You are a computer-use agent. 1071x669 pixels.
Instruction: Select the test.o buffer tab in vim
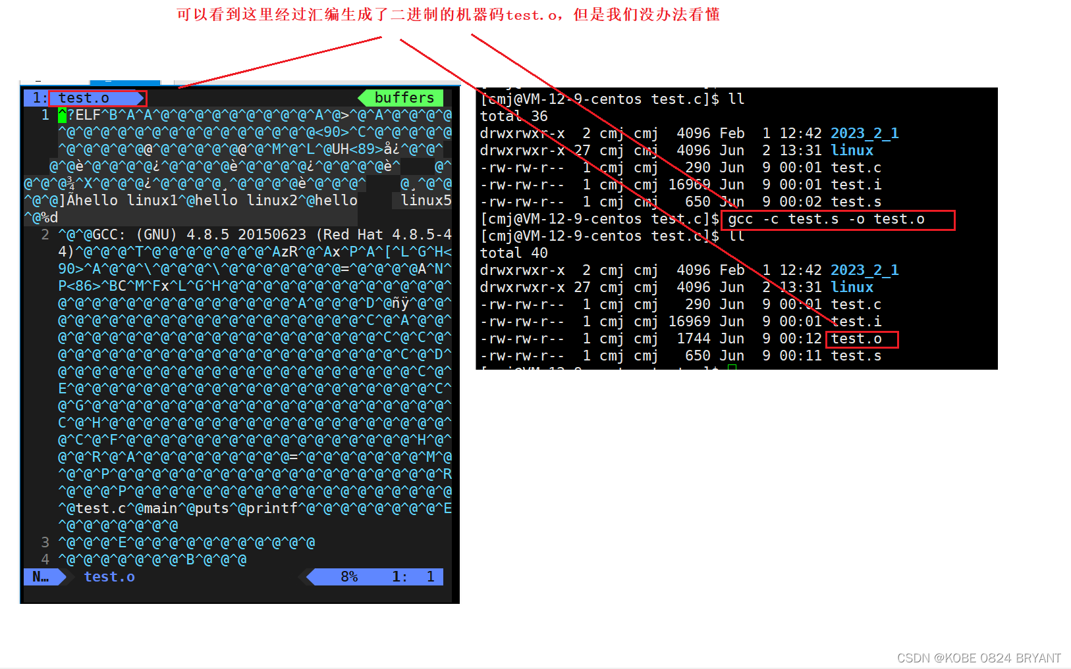84,98
